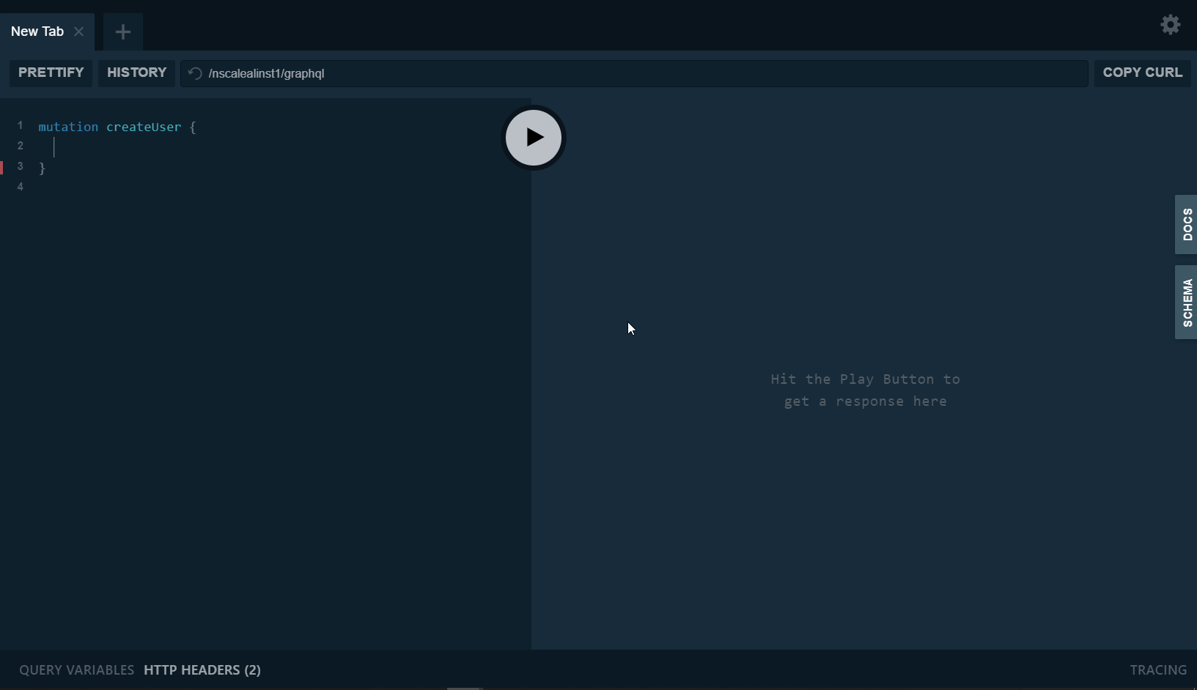The width and height of the screenshot is (1197, 690).
Task: Expand the bottom pane using the center handle
Action: point(465,687)
